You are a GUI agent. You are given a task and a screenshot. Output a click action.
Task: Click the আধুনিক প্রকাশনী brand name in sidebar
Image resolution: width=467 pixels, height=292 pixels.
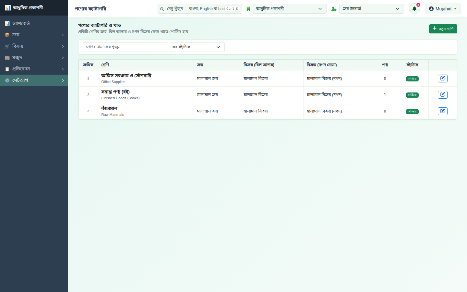point(28,7)
